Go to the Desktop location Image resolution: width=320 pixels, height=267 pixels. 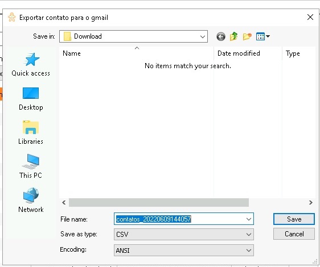pos(31,99)
